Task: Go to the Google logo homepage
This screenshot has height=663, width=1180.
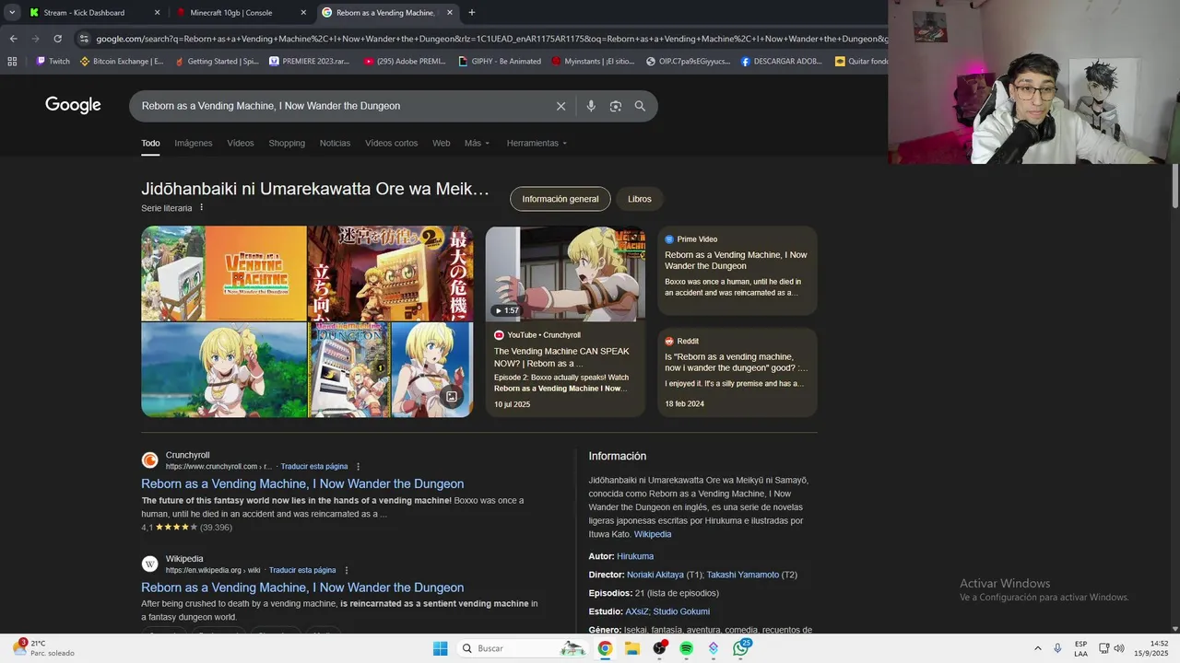Action: pyautogui.click(x=73, y=105)
